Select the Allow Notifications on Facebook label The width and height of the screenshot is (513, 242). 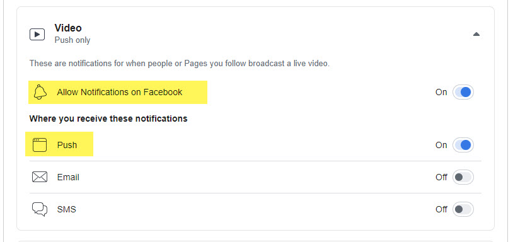click(x=120, y=92)
